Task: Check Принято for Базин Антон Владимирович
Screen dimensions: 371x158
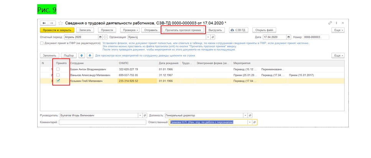Action: click(58, 69)
